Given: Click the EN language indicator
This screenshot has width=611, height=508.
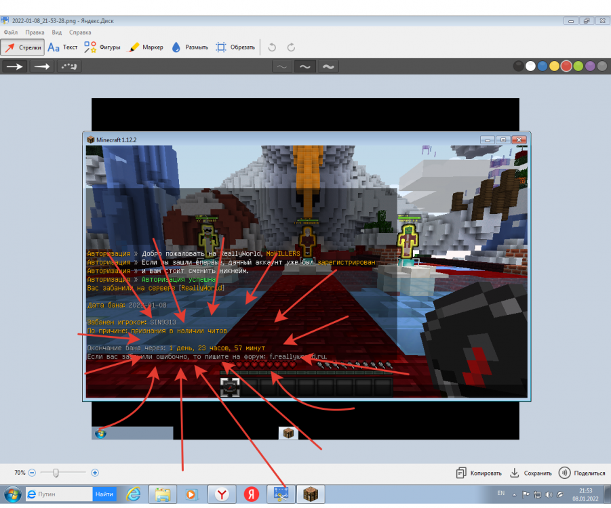Looking at the screenshot, I should (x=500, y=493).
